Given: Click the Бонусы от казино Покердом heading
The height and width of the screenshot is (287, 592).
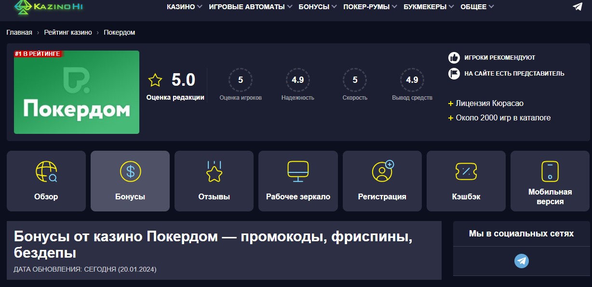Looking at the screenshot, I should 213,245.
